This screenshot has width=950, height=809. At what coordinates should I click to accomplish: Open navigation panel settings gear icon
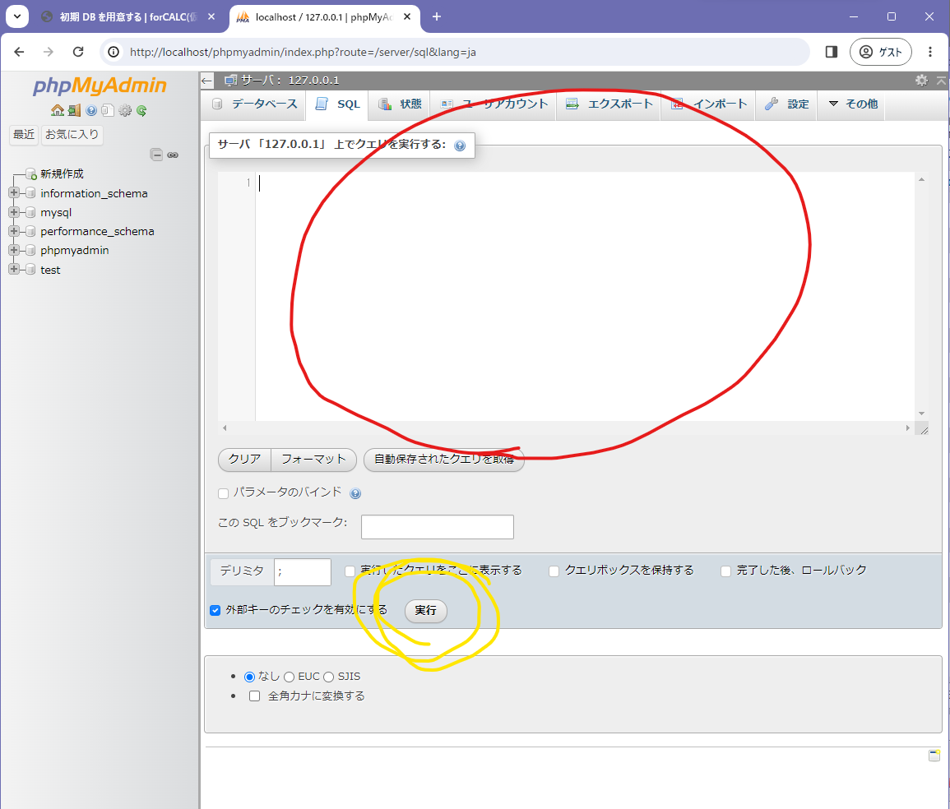tap(125, 110)
